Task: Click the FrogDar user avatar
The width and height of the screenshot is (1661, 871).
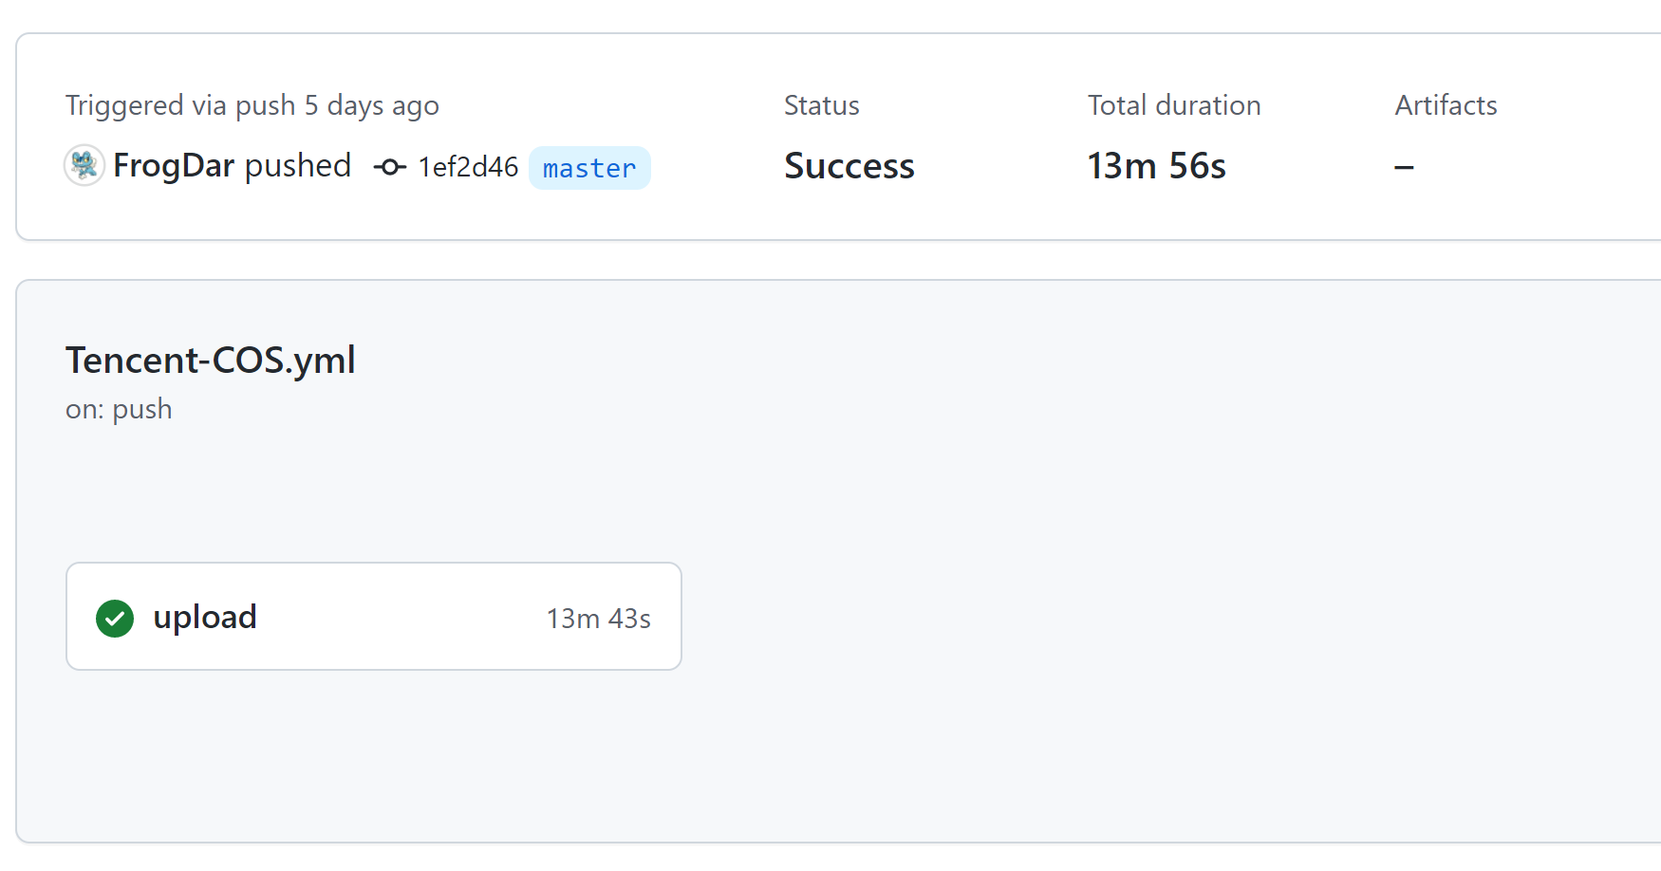Action: tap(84, 165)
